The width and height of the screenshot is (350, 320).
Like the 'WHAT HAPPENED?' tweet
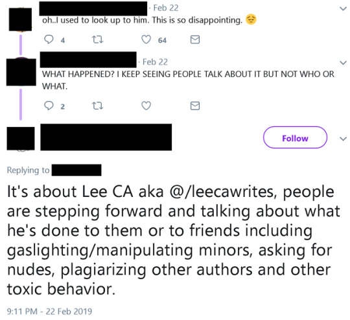point(146,106)
